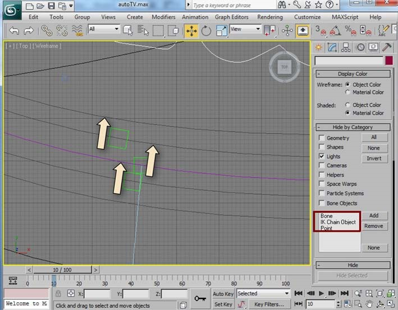Image resolution: width=398 pixels, height=310 pixels.
Task: Click the Unlink Selection icon
Action: [x=62, y=30]
